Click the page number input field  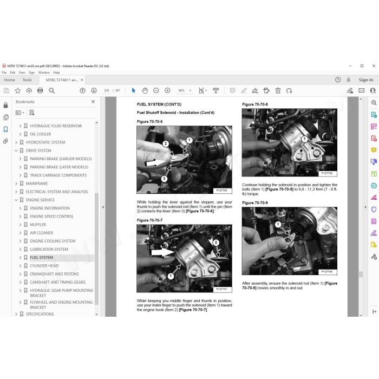pos(107,90)
